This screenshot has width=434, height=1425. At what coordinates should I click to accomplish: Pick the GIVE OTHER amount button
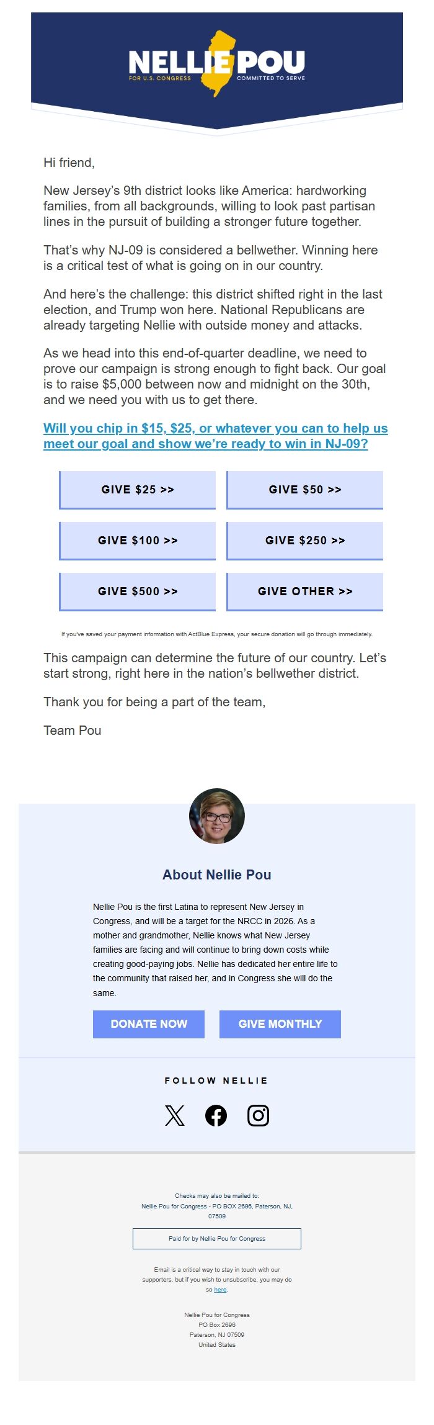[x=305, y=591]
